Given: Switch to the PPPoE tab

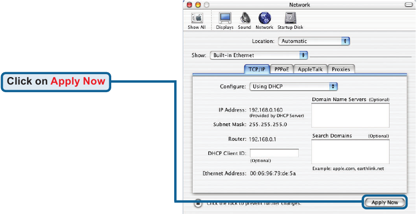Looking at the screenshot, I should pos(283,69).
